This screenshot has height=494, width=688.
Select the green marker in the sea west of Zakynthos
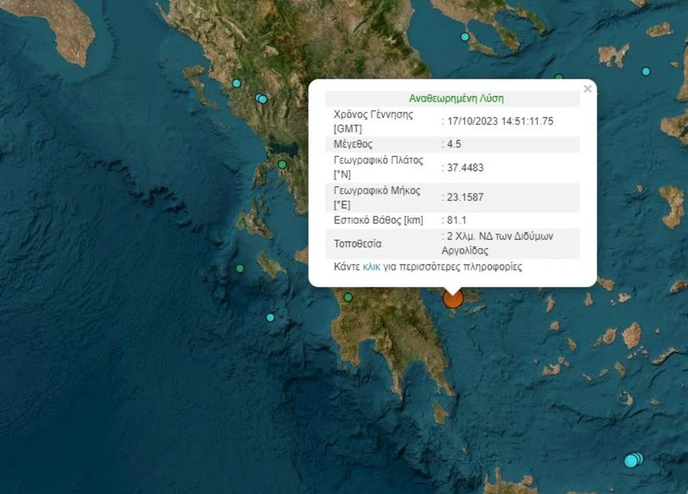[x=240, y=268]
